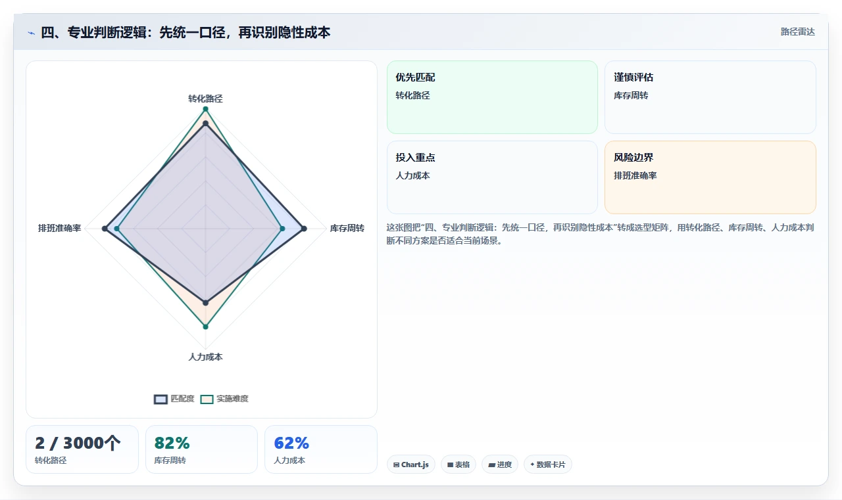Screen dimensions: 842x500
Task: Open the 谨慎评估 card
Action: coord(710,97)
